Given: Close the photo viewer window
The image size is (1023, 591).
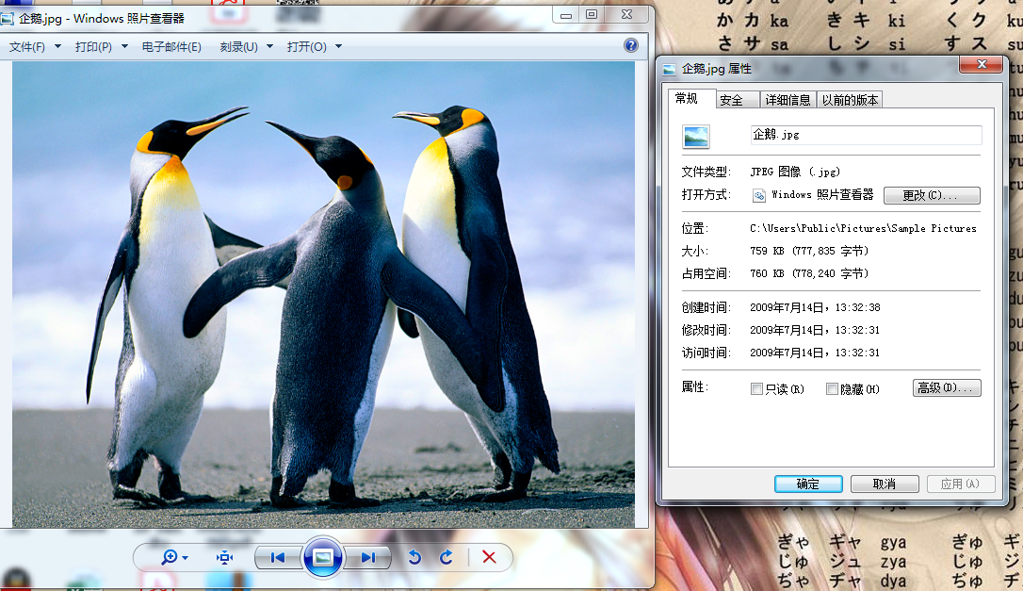Looking at the screenshot, I should (x=626, y=14).
